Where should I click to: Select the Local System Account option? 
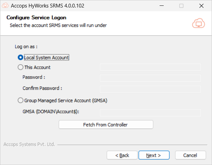click(20, 58)
